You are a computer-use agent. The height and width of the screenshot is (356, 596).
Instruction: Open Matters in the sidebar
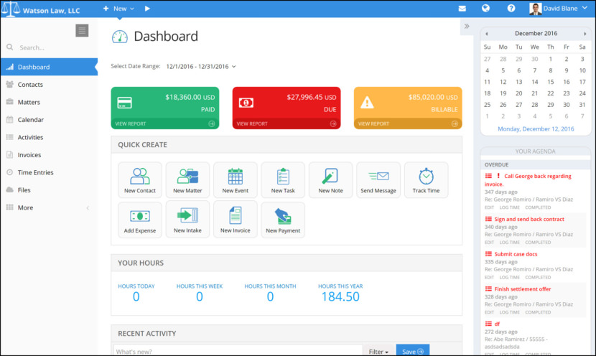[x=49, y=102]
